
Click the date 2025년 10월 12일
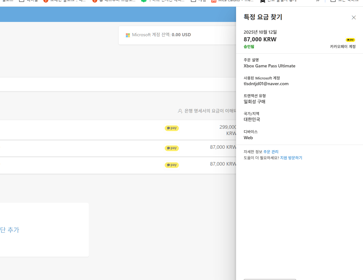(x=260, y=32)
